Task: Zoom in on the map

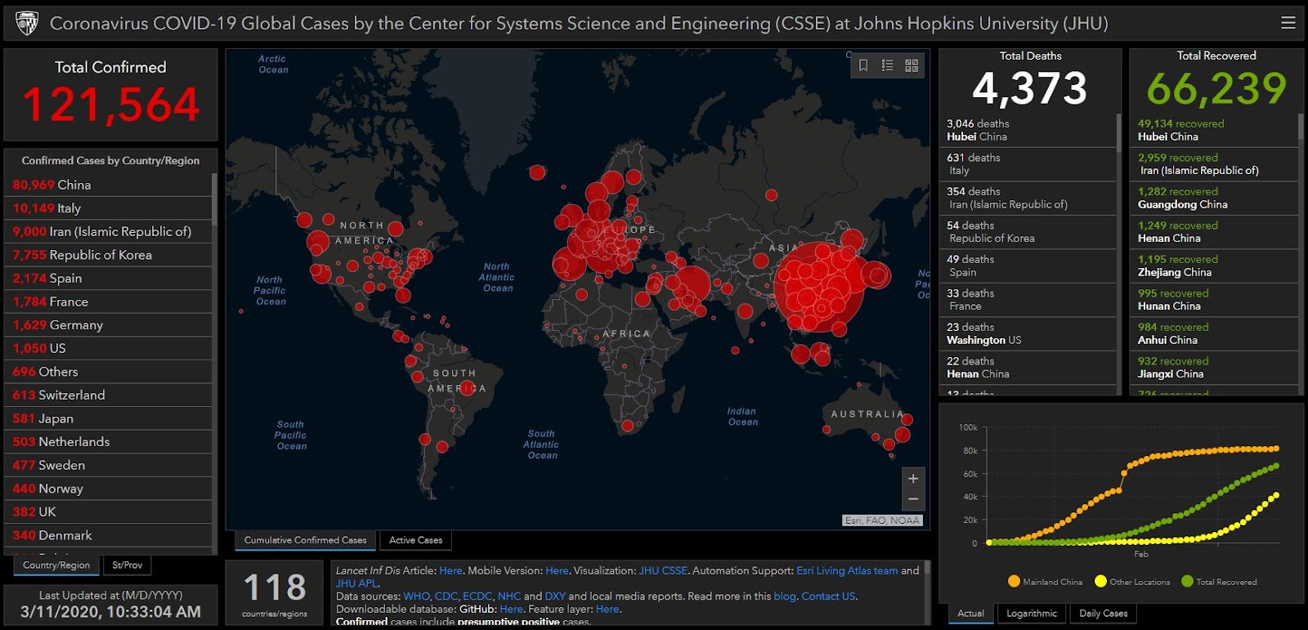Action: click(x=913, y=479)
